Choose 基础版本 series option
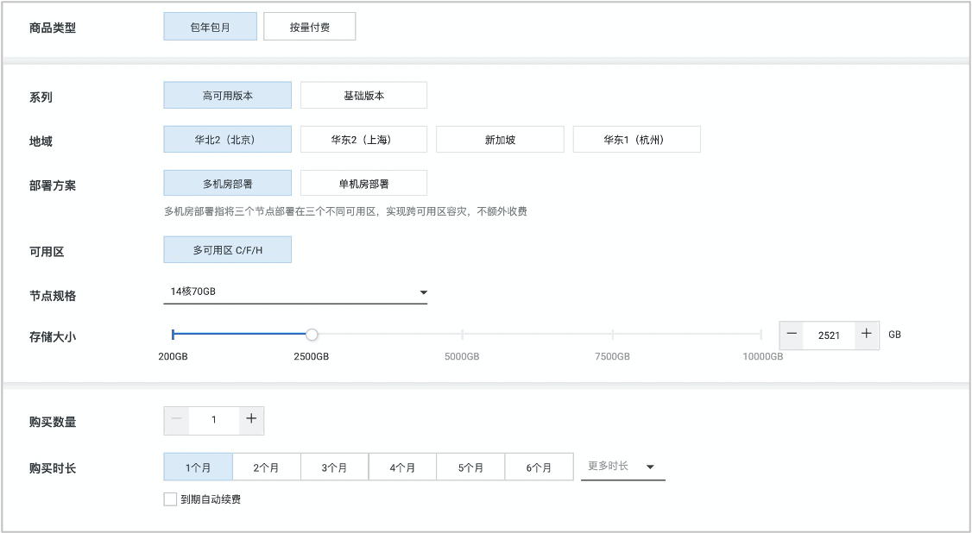 [363, 96]
